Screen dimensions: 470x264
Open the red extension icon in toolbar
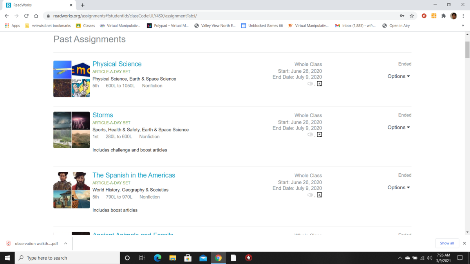424,16
